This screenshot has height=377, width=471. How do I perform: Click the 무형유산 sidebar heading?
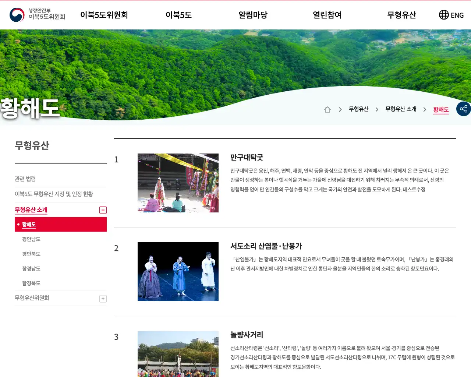[32, 145]
